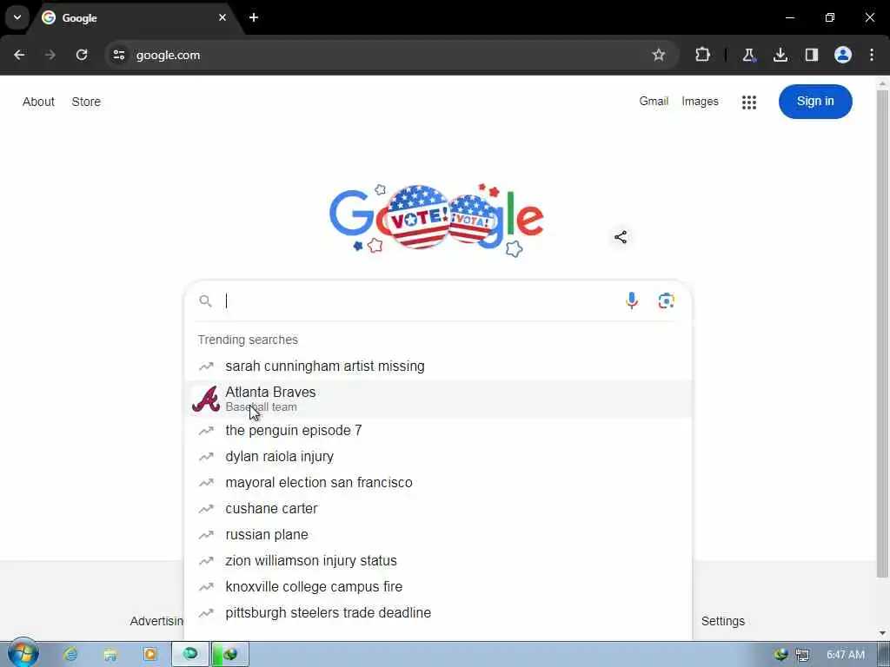890x667 pixels.
Task: Open a new tab with plus button
Action: click(x=254, y=17)
